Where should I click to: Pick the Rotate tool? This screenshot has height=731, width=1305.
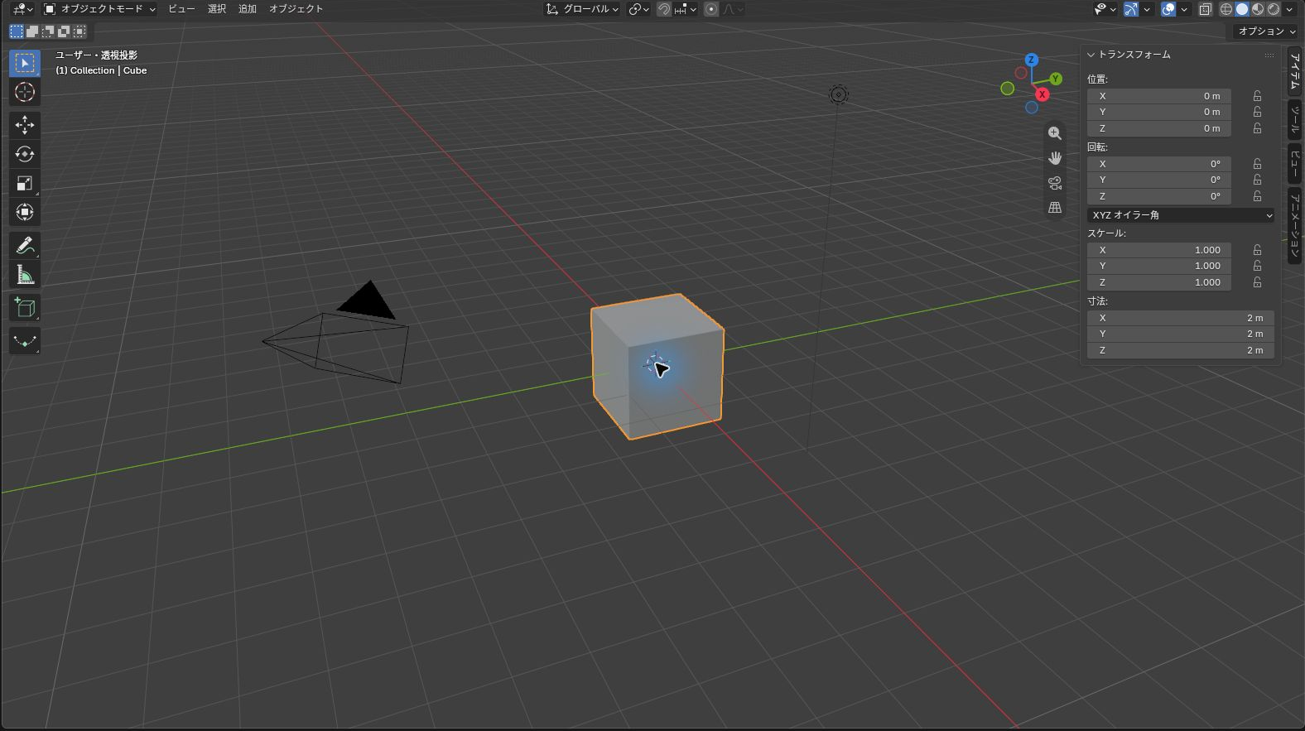25,154
